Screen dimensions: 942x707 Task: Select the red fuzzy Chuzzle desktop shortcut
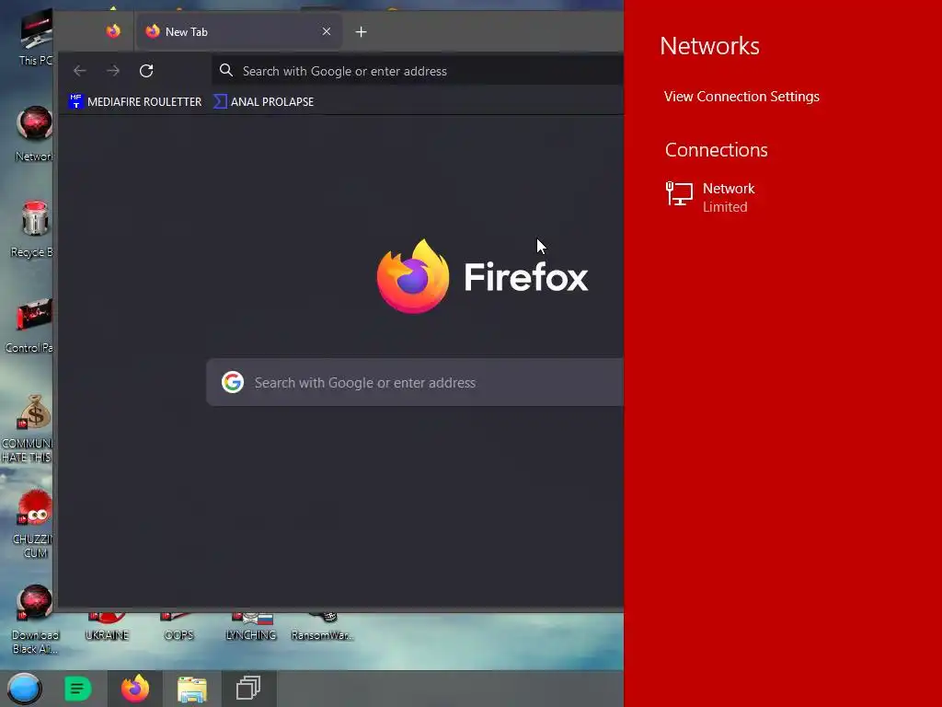coord(34,524)
